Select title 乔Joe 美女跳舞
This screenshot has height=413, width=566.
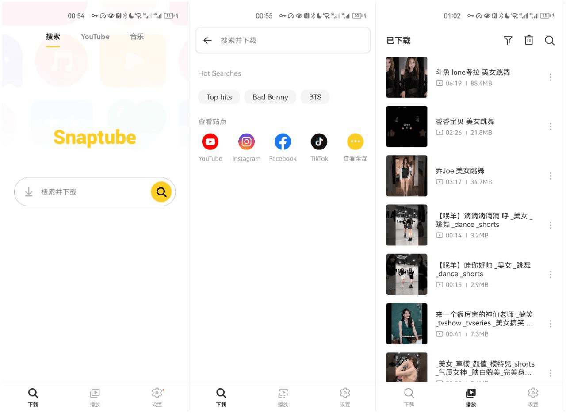[460, 171]
